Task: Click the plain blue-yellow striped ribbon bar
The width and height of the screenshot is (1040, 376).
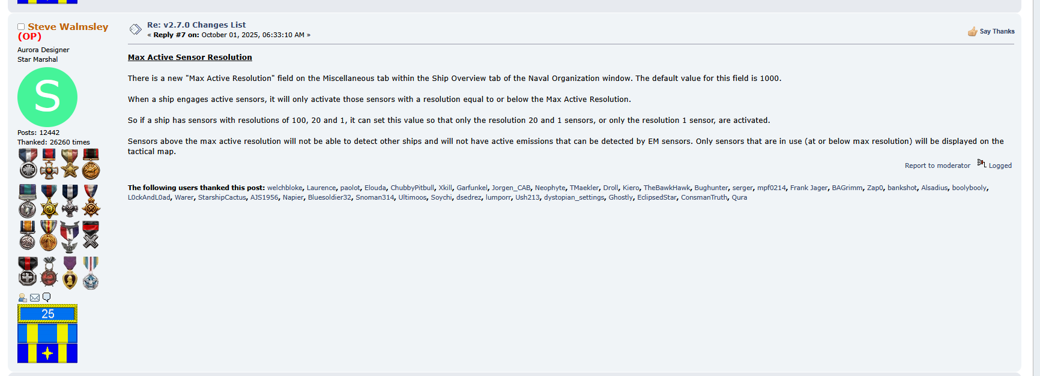Action: click(47, 333)
